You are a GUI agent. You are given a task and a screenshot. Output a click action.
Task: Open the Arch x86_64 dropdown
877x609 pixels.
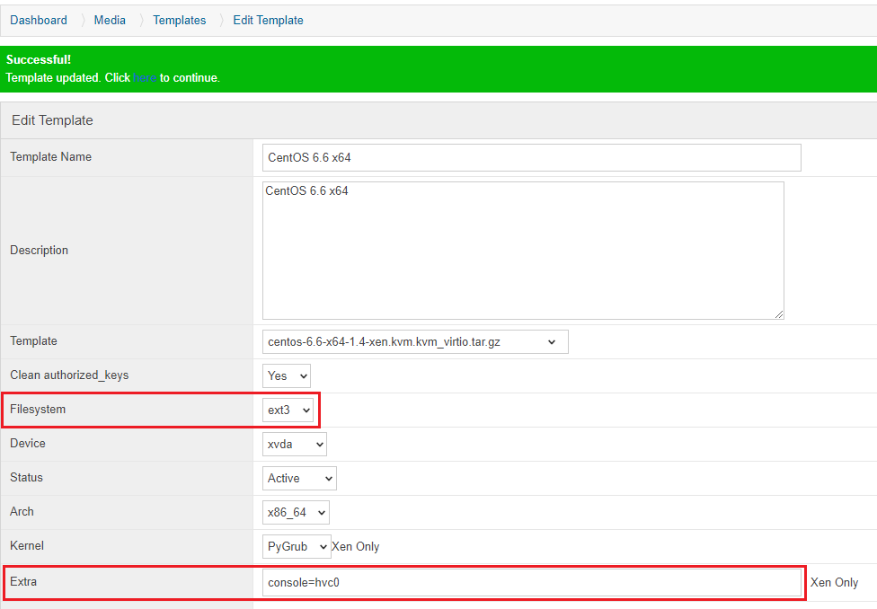[296, 512]
